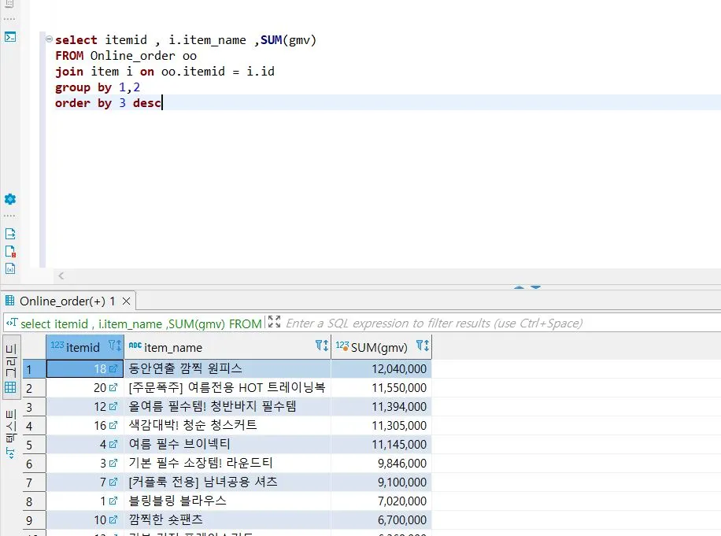Place cursor on 'order by 3 desc' line
The image size is (721, 536).
tap(109, 102)
